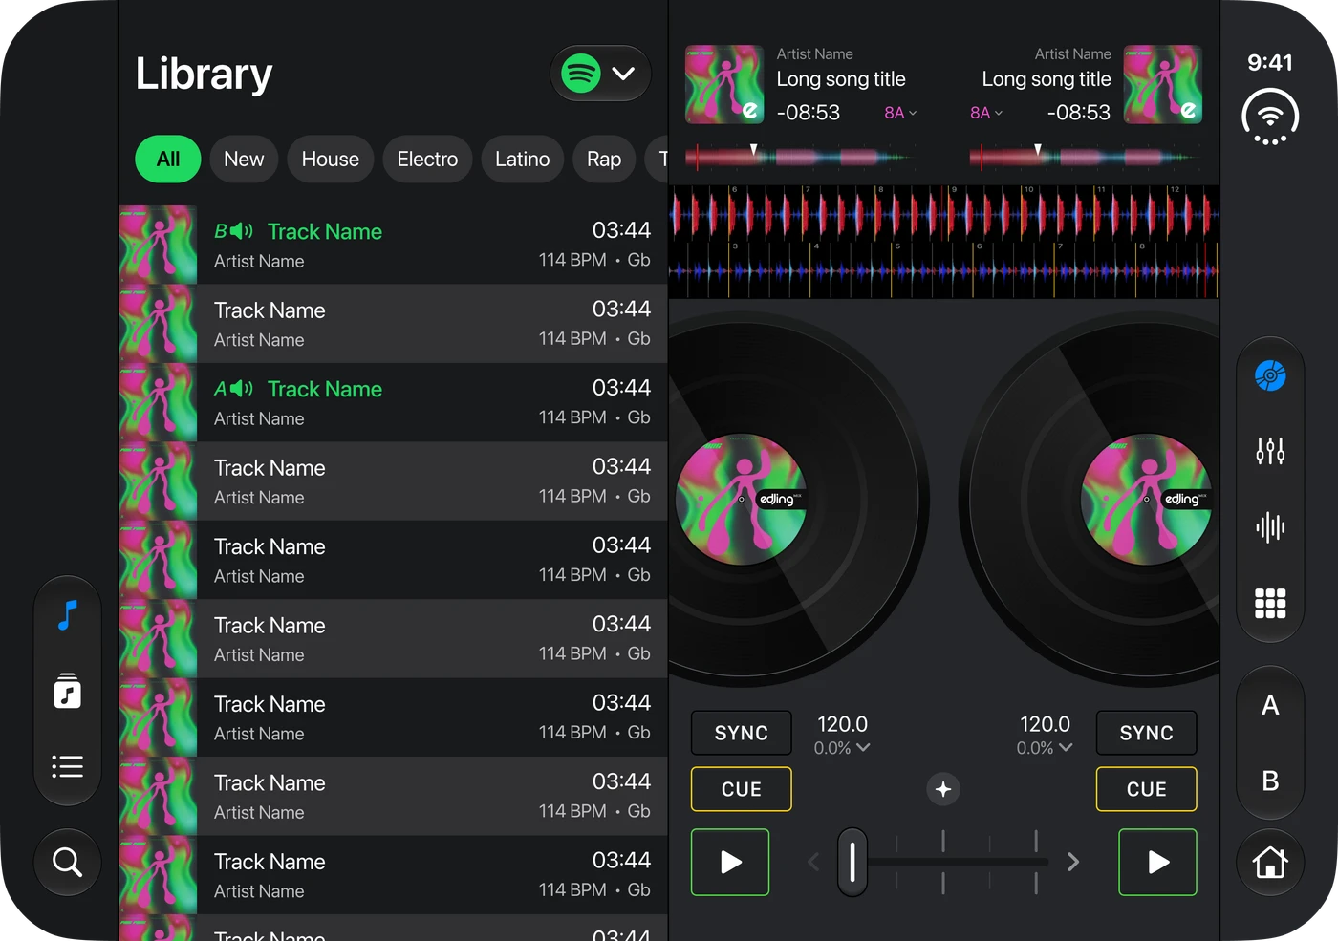Select deck B in the side panel
Screen dimensions: 1338x941
tap(1270, 781)
